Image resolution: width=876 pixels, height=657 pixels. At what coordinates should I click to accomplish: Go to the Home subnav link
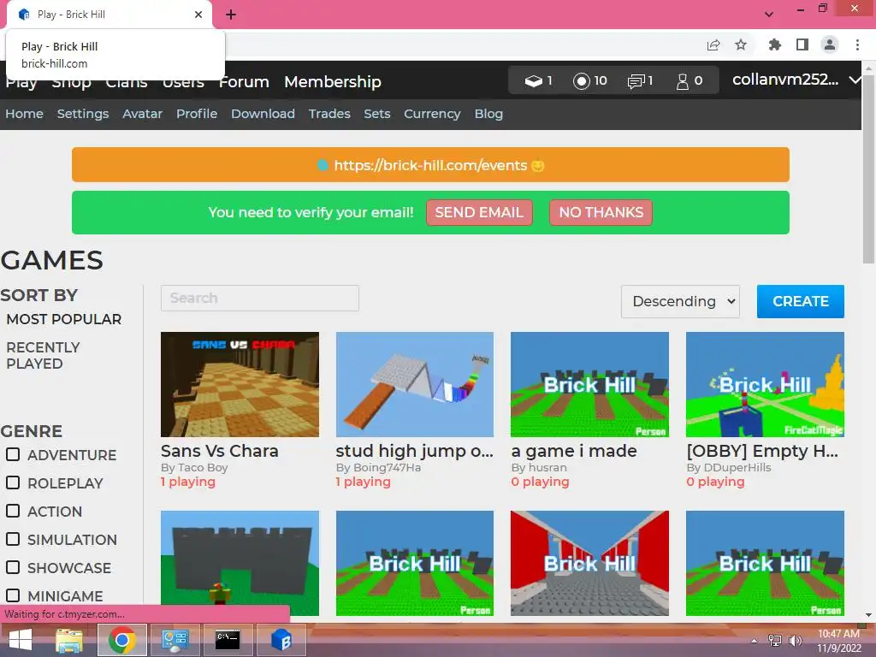tap(25, 114)
